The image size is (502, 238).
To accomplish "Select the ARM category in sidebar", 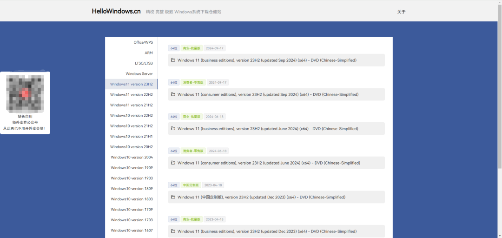I will (148, 53).
